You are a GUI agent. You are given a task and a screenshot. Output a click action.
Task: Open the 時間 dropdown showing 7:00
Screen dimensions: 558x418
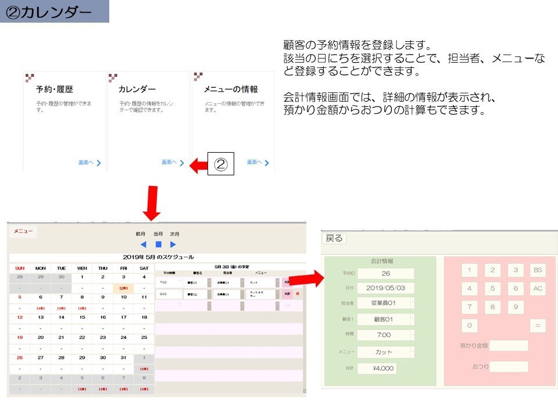point(386,335)
